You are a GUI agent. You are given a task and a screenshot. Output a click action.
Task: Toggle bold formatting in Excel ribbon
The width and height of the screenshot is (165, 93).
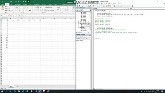(x=16, y=10)
